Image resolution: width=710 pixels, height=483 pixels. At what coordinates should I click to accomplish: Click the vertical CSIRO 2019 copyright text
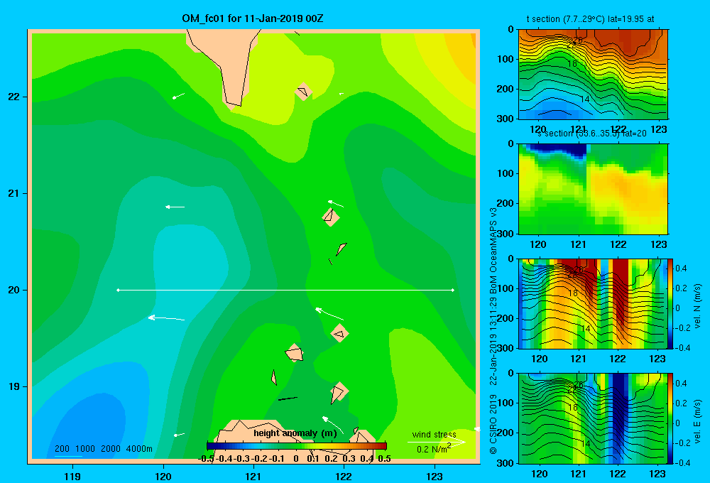point(493,331)
